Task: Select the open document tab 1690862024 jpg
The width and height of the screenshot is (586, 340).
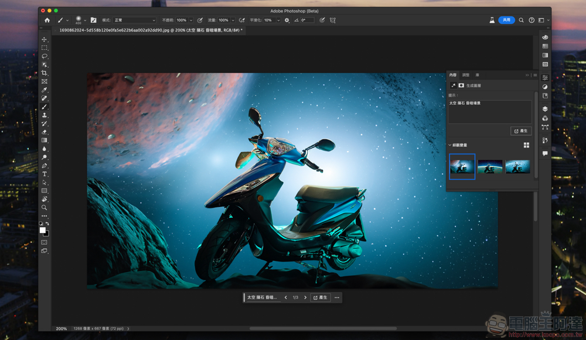Action: coord(151,30)
